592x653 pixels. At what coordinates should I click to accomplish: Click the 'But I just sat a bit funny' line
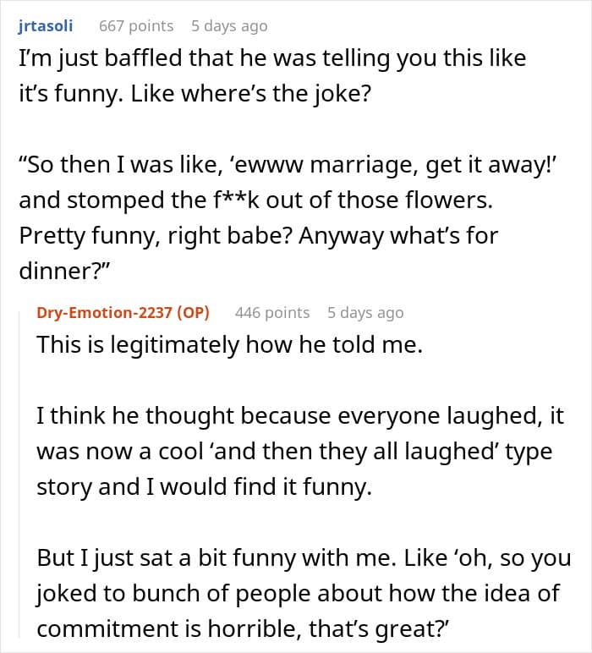[x=304, y=558]
